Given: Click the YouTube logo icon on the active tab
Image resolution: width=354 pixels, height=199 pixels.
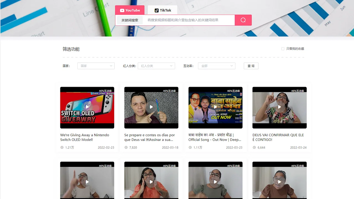Looking at the screenshot, I should click(x=121, y=10).
